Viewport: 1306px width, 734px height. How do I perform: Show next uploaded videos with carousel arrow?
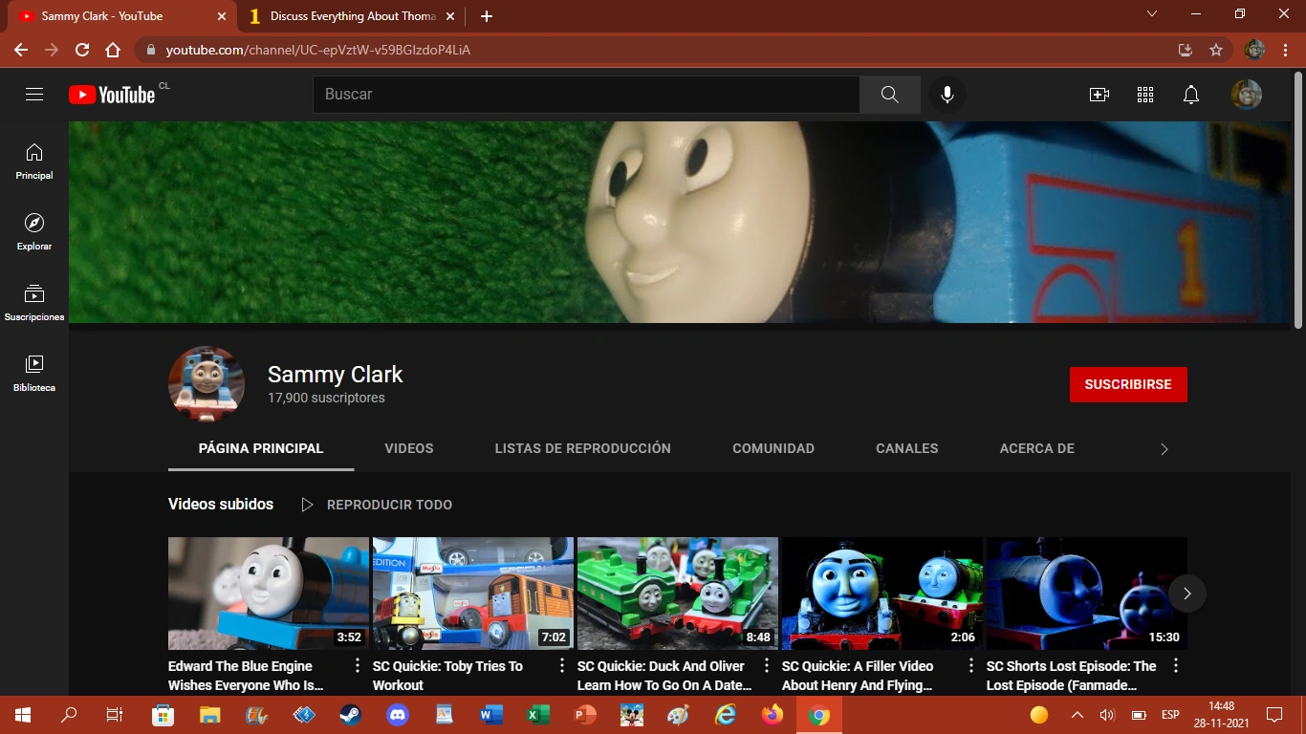coord(1187,594)
